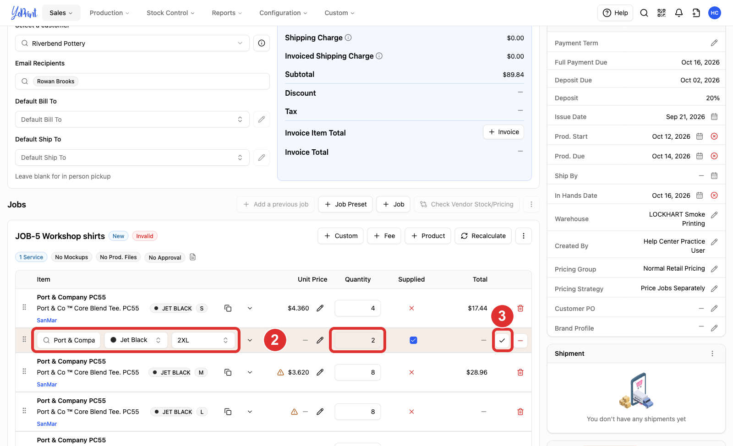Open notifications bell in header
The width and height of the screenshot is (733, 446).
(679, 13)
